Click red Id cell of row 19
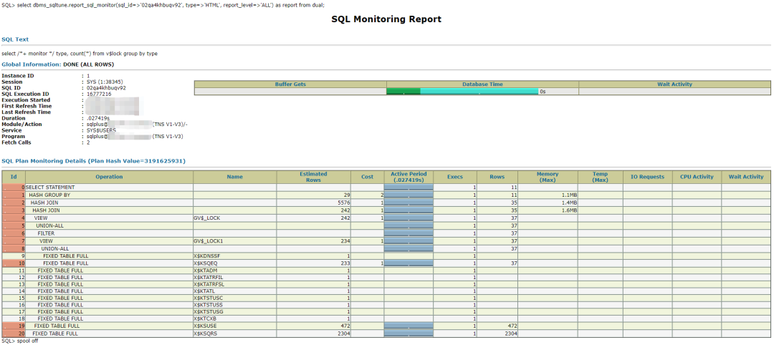This screenshot has height=345, width=774. point(14,326)
